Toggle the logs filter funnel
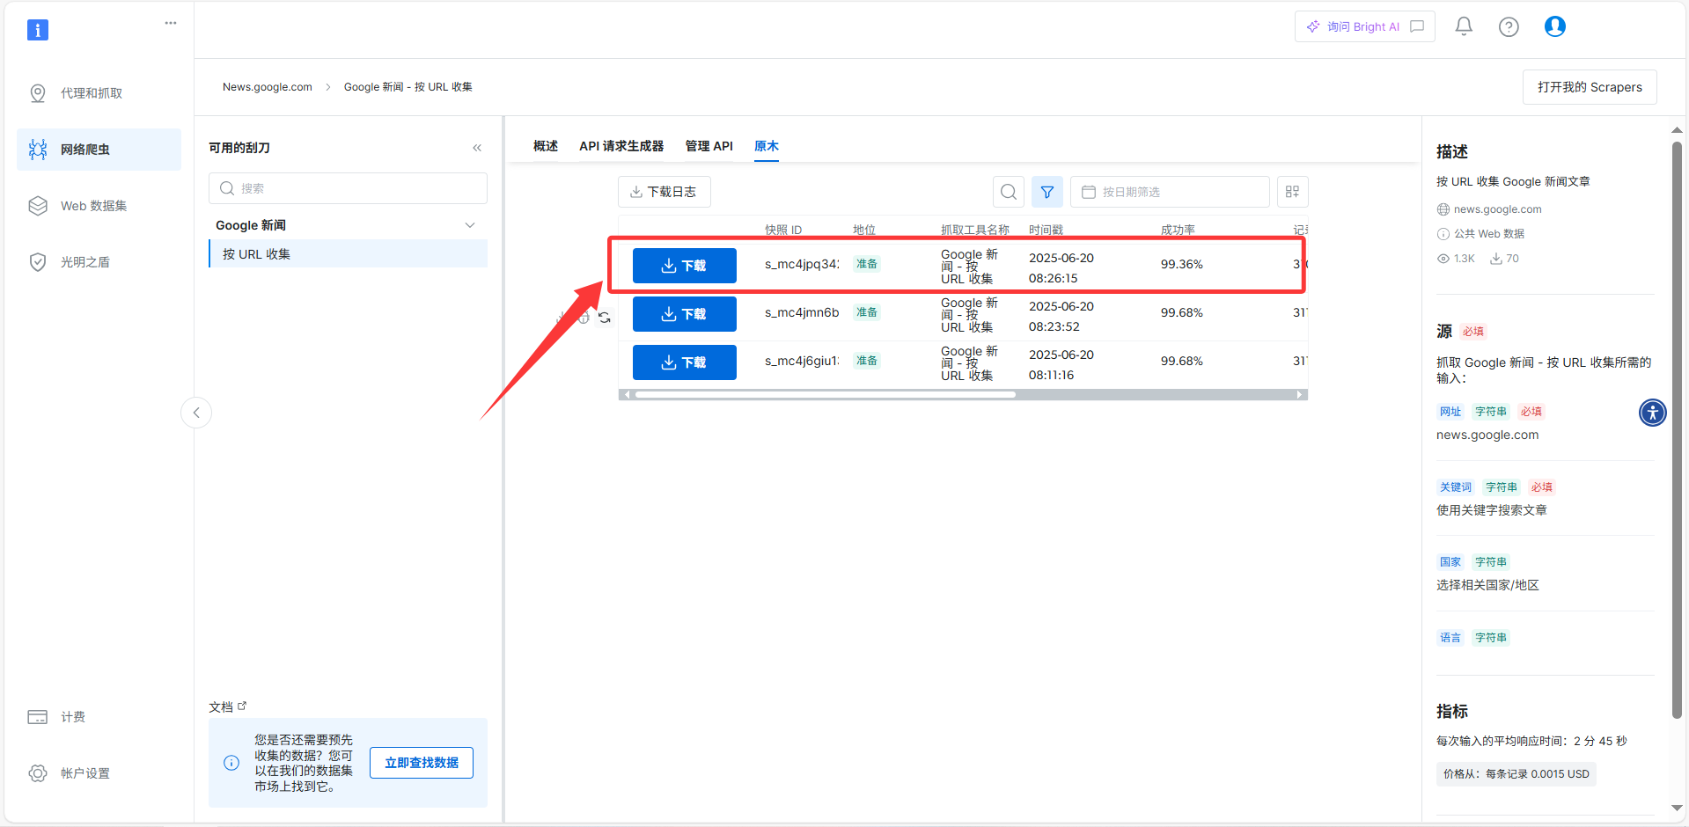 (1047, 192)
